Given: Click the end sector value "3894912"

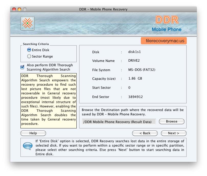Looking at the screenshot, I should (136, 97).
